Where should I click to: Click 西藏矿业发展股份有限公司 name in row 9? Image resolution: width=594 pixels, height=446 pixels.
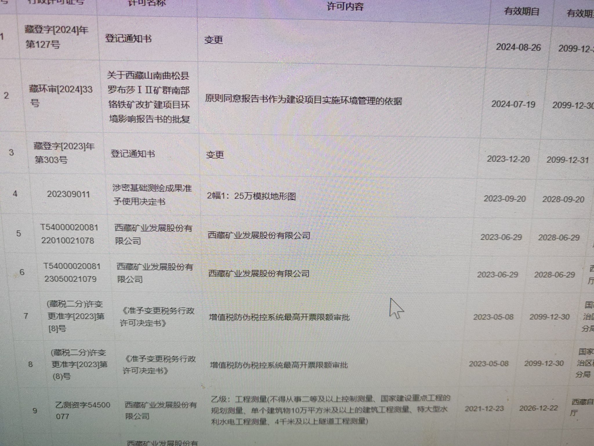point(161,410)
